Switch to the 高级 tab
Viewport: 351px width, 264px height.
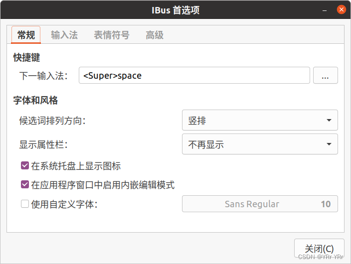pyautogui.click(x=155, y=35)
